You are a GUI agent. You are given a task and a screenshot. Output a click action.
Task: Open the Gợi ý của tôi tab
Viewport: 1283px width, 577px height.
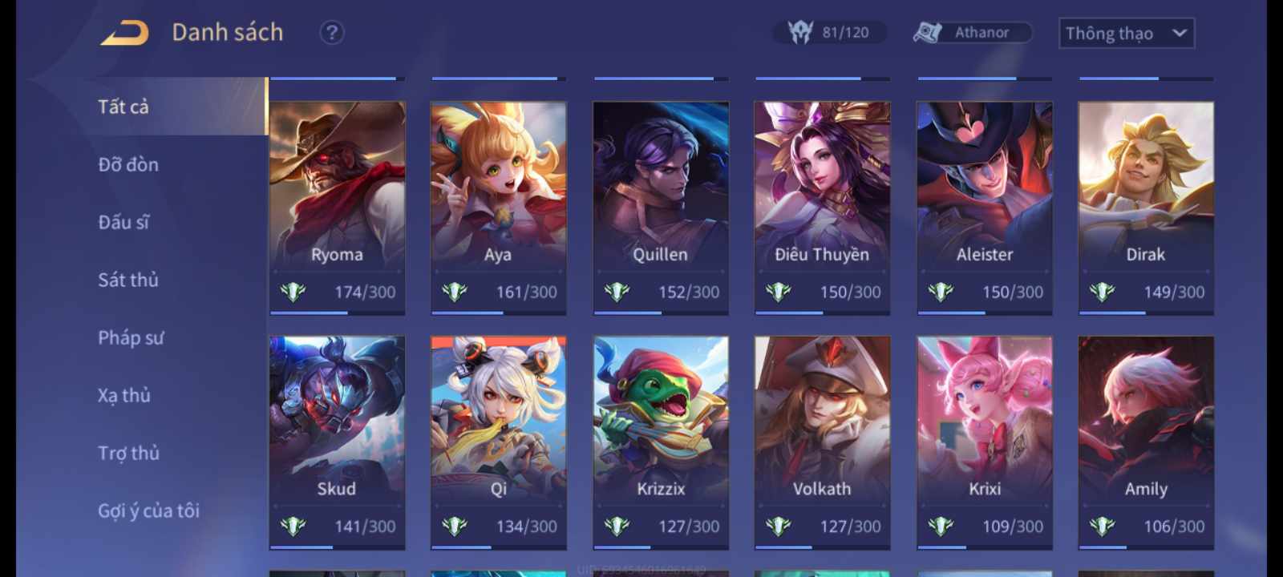coord(148,510)
